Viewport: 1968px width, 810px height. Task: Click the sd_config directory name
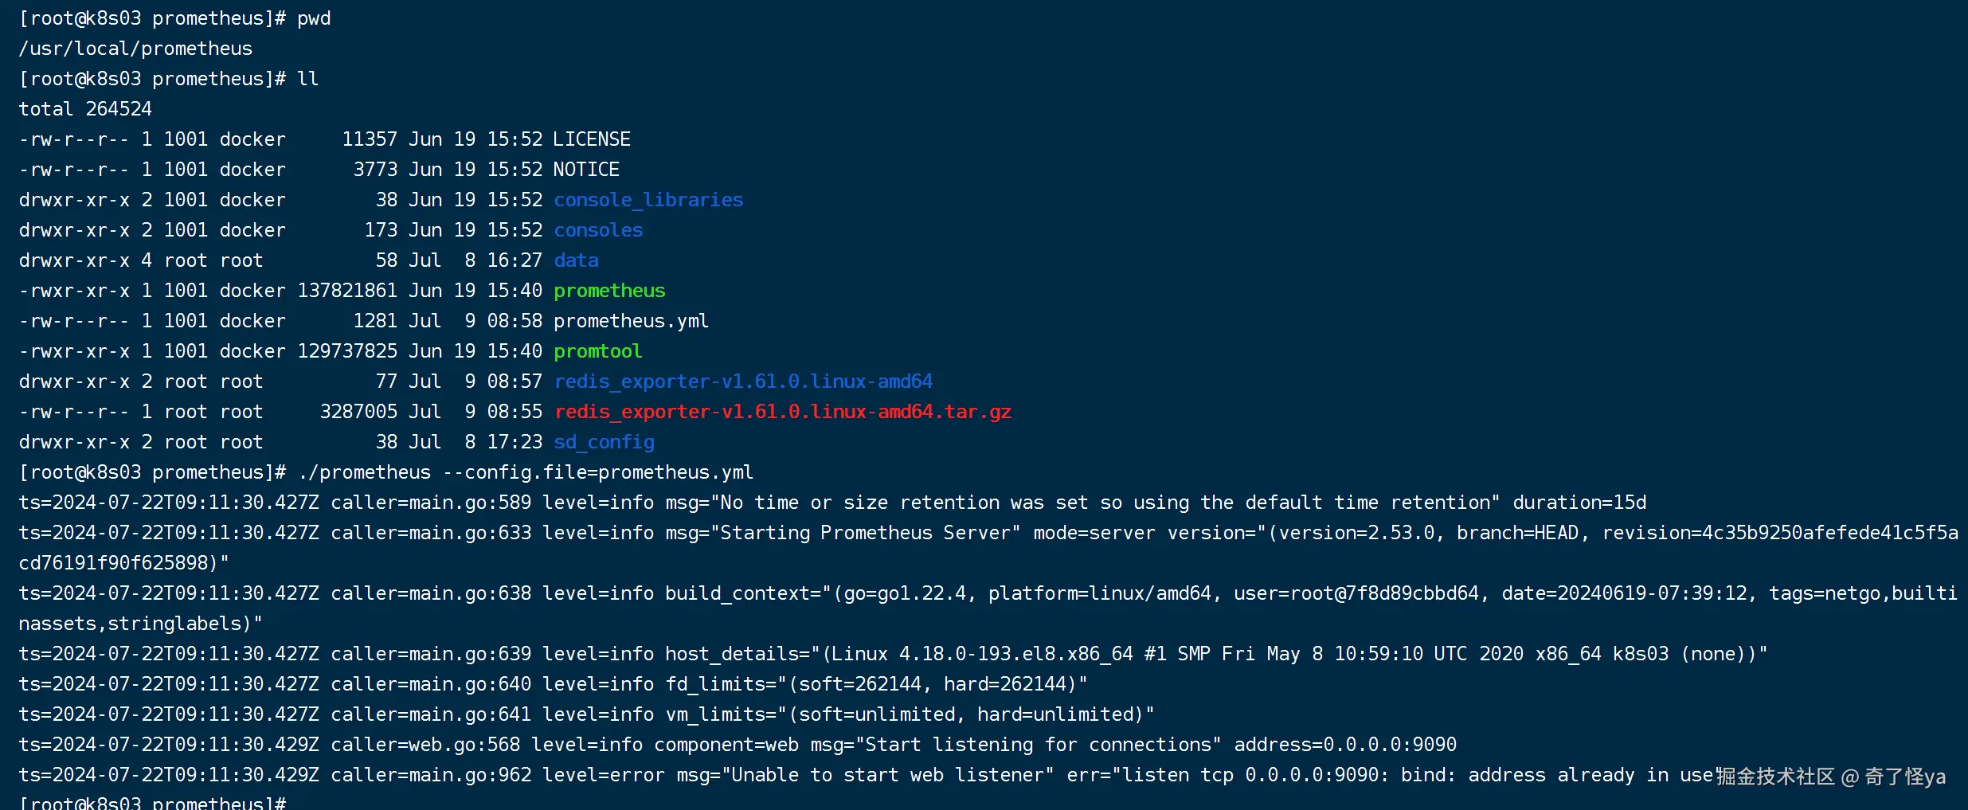click(x=604, y=442)
